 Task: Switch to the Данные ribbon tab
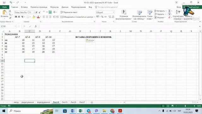pos(65,7)
